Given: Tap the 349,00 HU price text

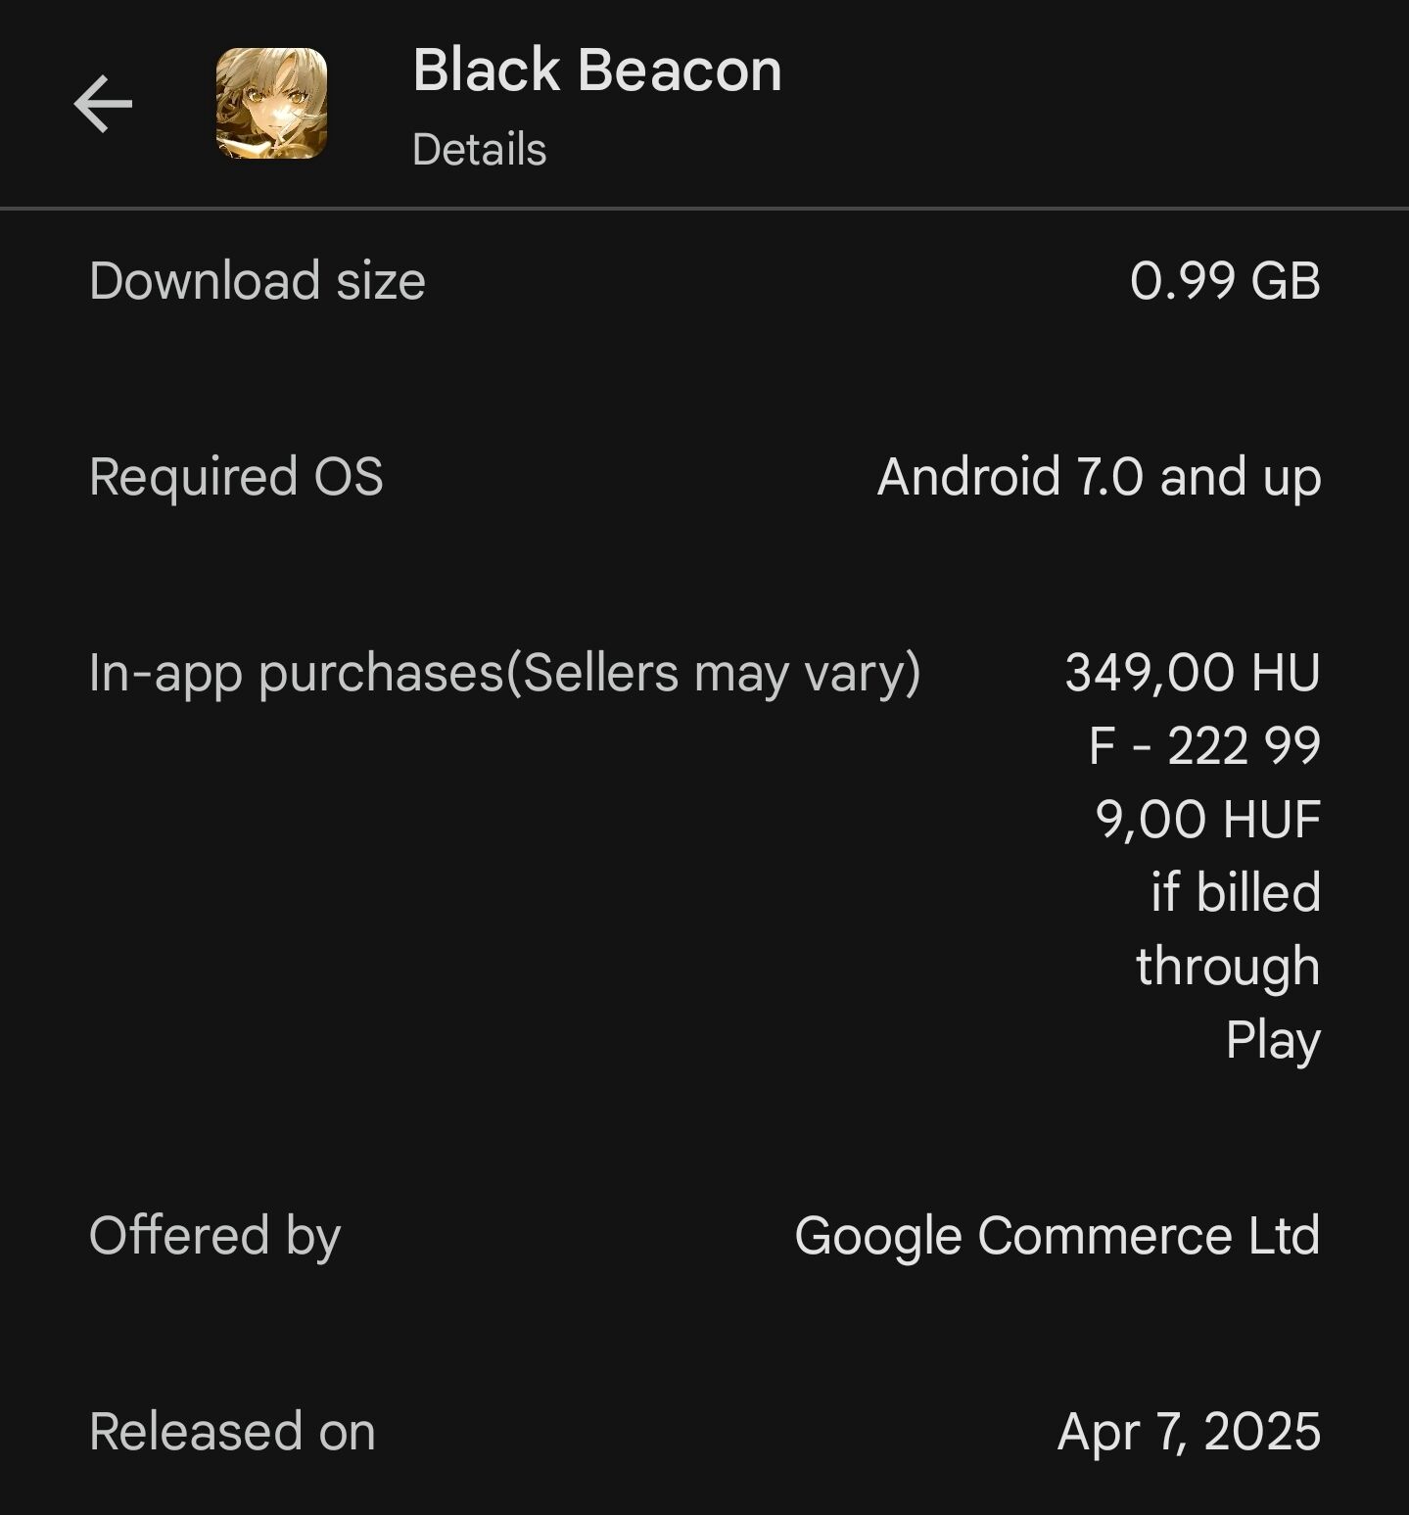Looking at the screenshot, I should tap(1193, 673).
